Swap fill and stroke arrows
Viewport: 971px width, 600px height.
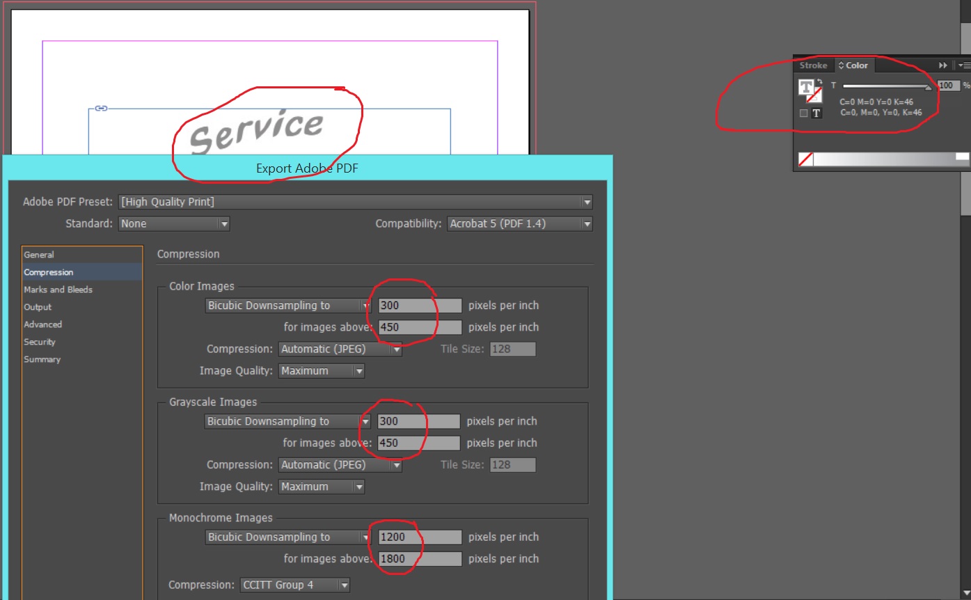point(820,82)
